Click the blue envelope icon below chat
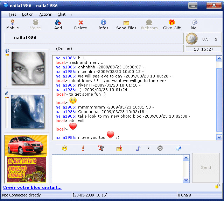The height and width of the screenshot is (201, 224). (178, 148)
